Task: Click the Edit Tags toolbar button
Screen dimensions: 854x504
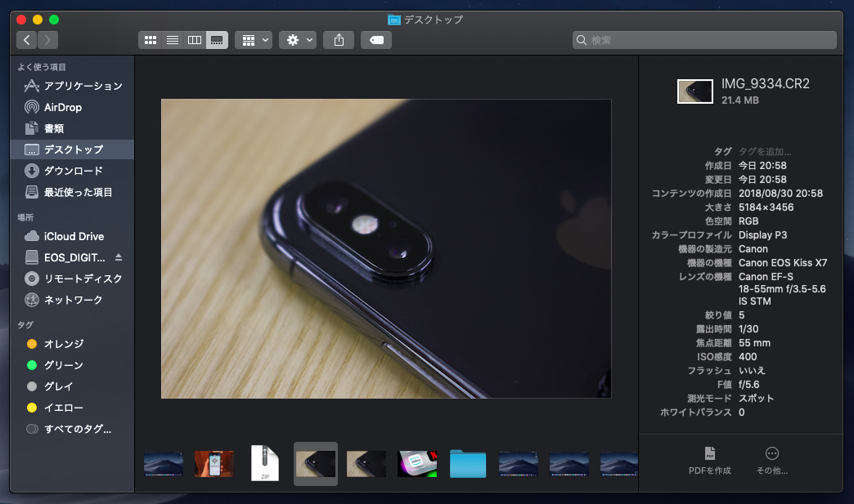Action: (376, 40)
